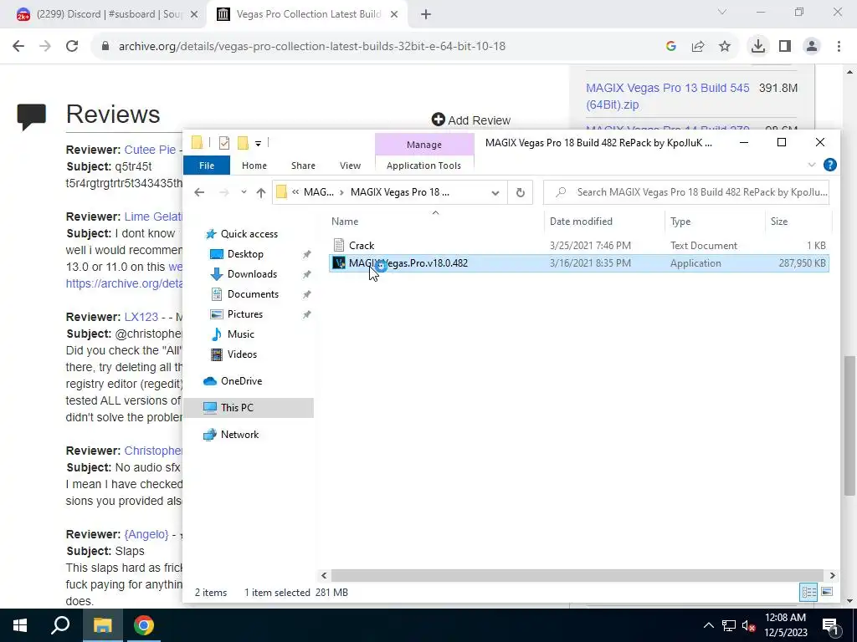Open Chrome profile avatar
Screen dimensions: 857x642
tap(812, 47)
